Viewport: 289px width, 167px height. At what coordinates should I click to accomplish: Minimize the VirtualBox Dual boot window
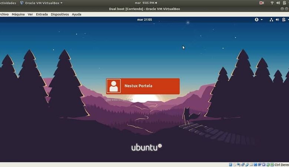(x=282, y=9)
